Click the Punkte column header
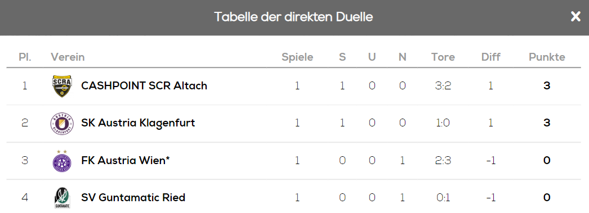 (x=547, y=57)
